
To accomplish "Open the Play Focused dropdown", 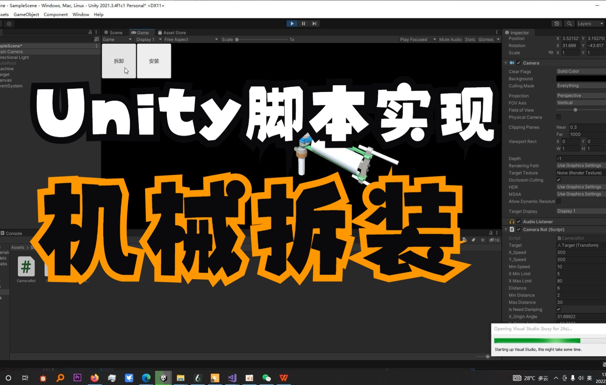I will (x=418, y=39).
